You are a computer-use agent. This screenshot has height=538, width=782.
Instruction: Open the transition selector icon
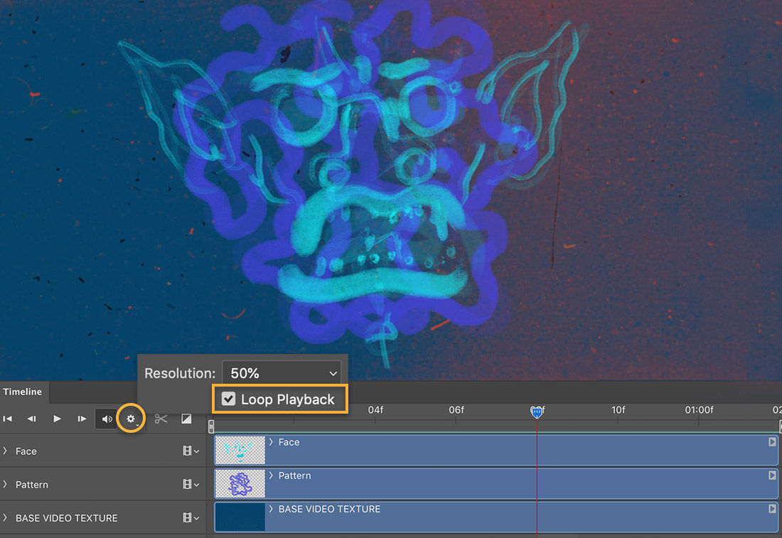[186, 419]
